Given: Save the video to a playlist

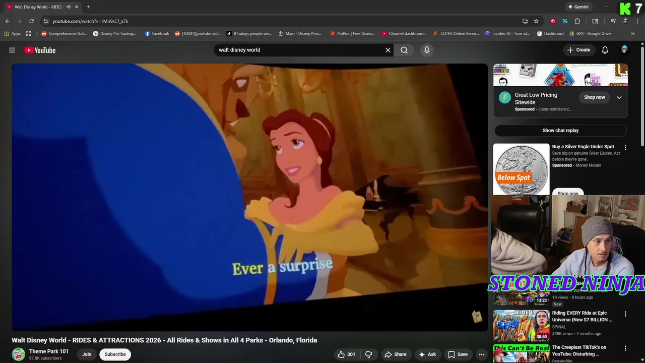Looking at the screenshot, I should coord(458,354).
